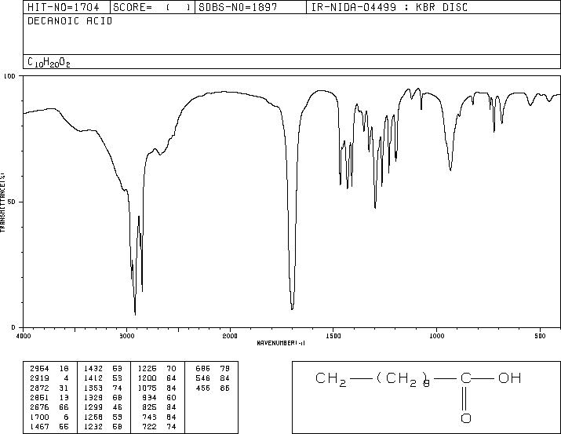Select peak table wavenumber 2872
The height and width of the screenshot is (434, 561).
pyautogui.click(x=39, y=388)
